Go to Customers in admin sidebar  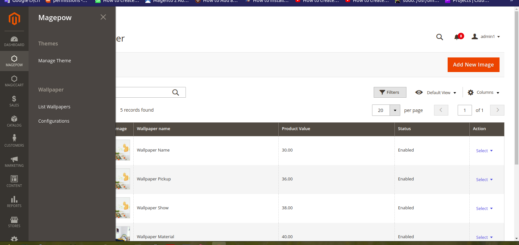point(14,141)
